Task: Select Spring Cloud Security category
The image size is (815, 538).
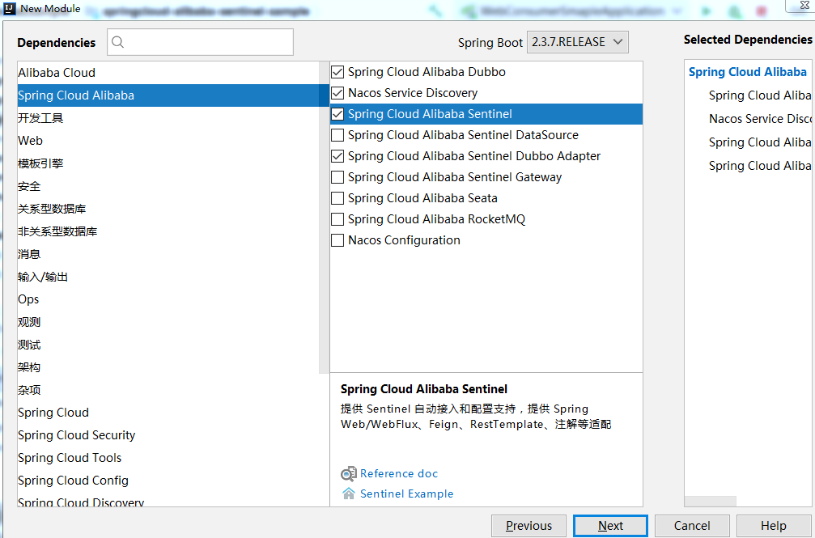Action: point(168,435)
